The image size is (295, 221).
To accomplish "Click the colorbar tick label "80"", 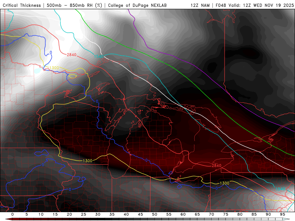I will [240, 214].
